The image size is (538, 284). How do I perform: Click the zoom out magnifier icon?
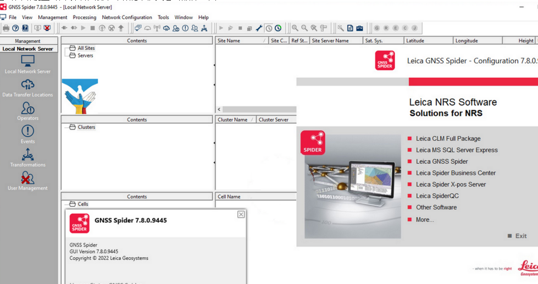point(304,28)
